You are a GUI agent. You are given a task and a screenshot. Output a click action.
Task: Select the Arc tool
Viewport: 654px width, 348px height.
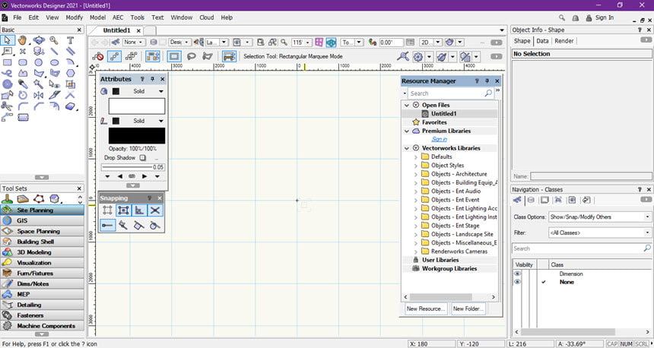pos(70,62)
